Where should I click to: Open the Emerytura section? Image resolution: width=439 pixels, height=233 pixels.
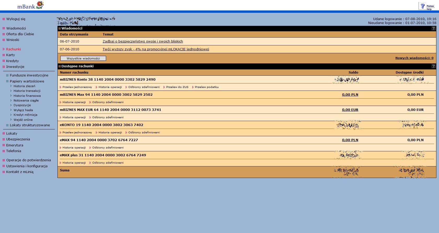tap(15, 145)
